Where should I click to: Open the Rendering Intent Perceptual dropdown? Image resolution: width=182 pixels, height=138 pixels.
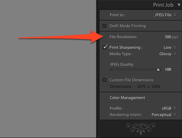point(164,115)
